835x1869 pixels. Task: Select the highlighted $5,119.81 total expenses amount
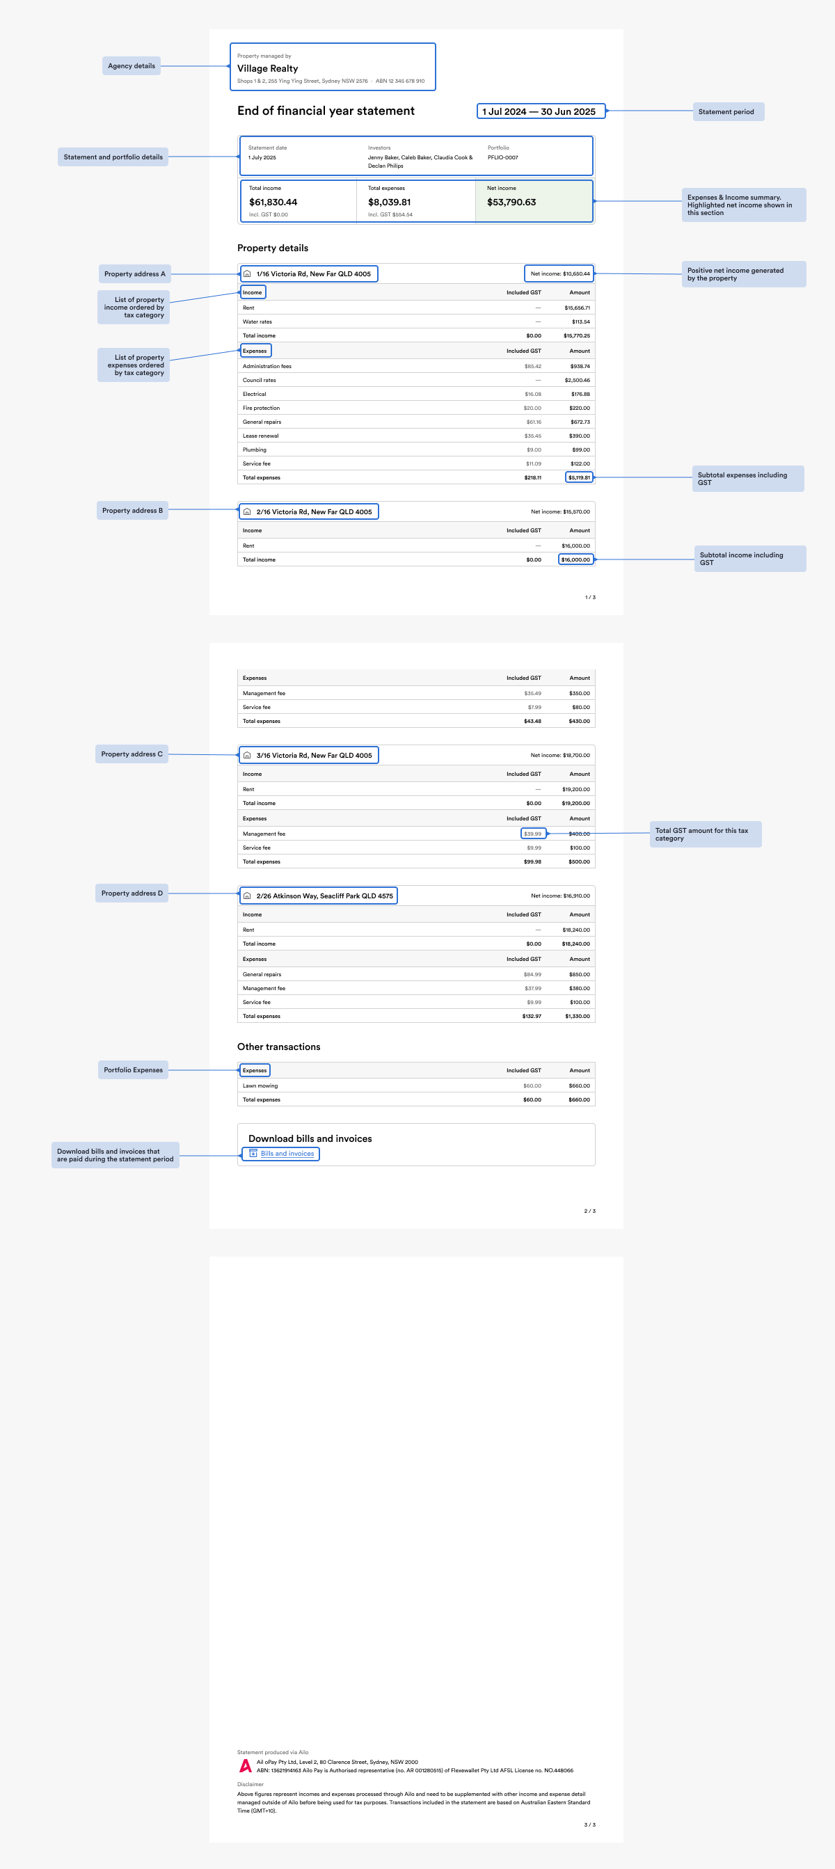579,477
